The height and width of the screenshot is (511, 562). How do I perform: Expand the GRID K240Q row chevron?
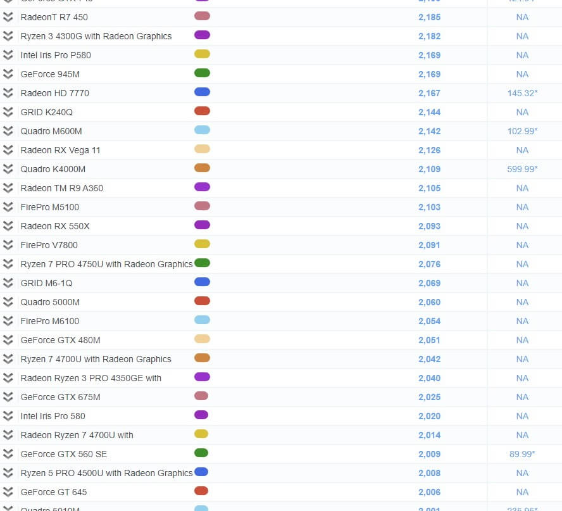(x=8, y=112)
